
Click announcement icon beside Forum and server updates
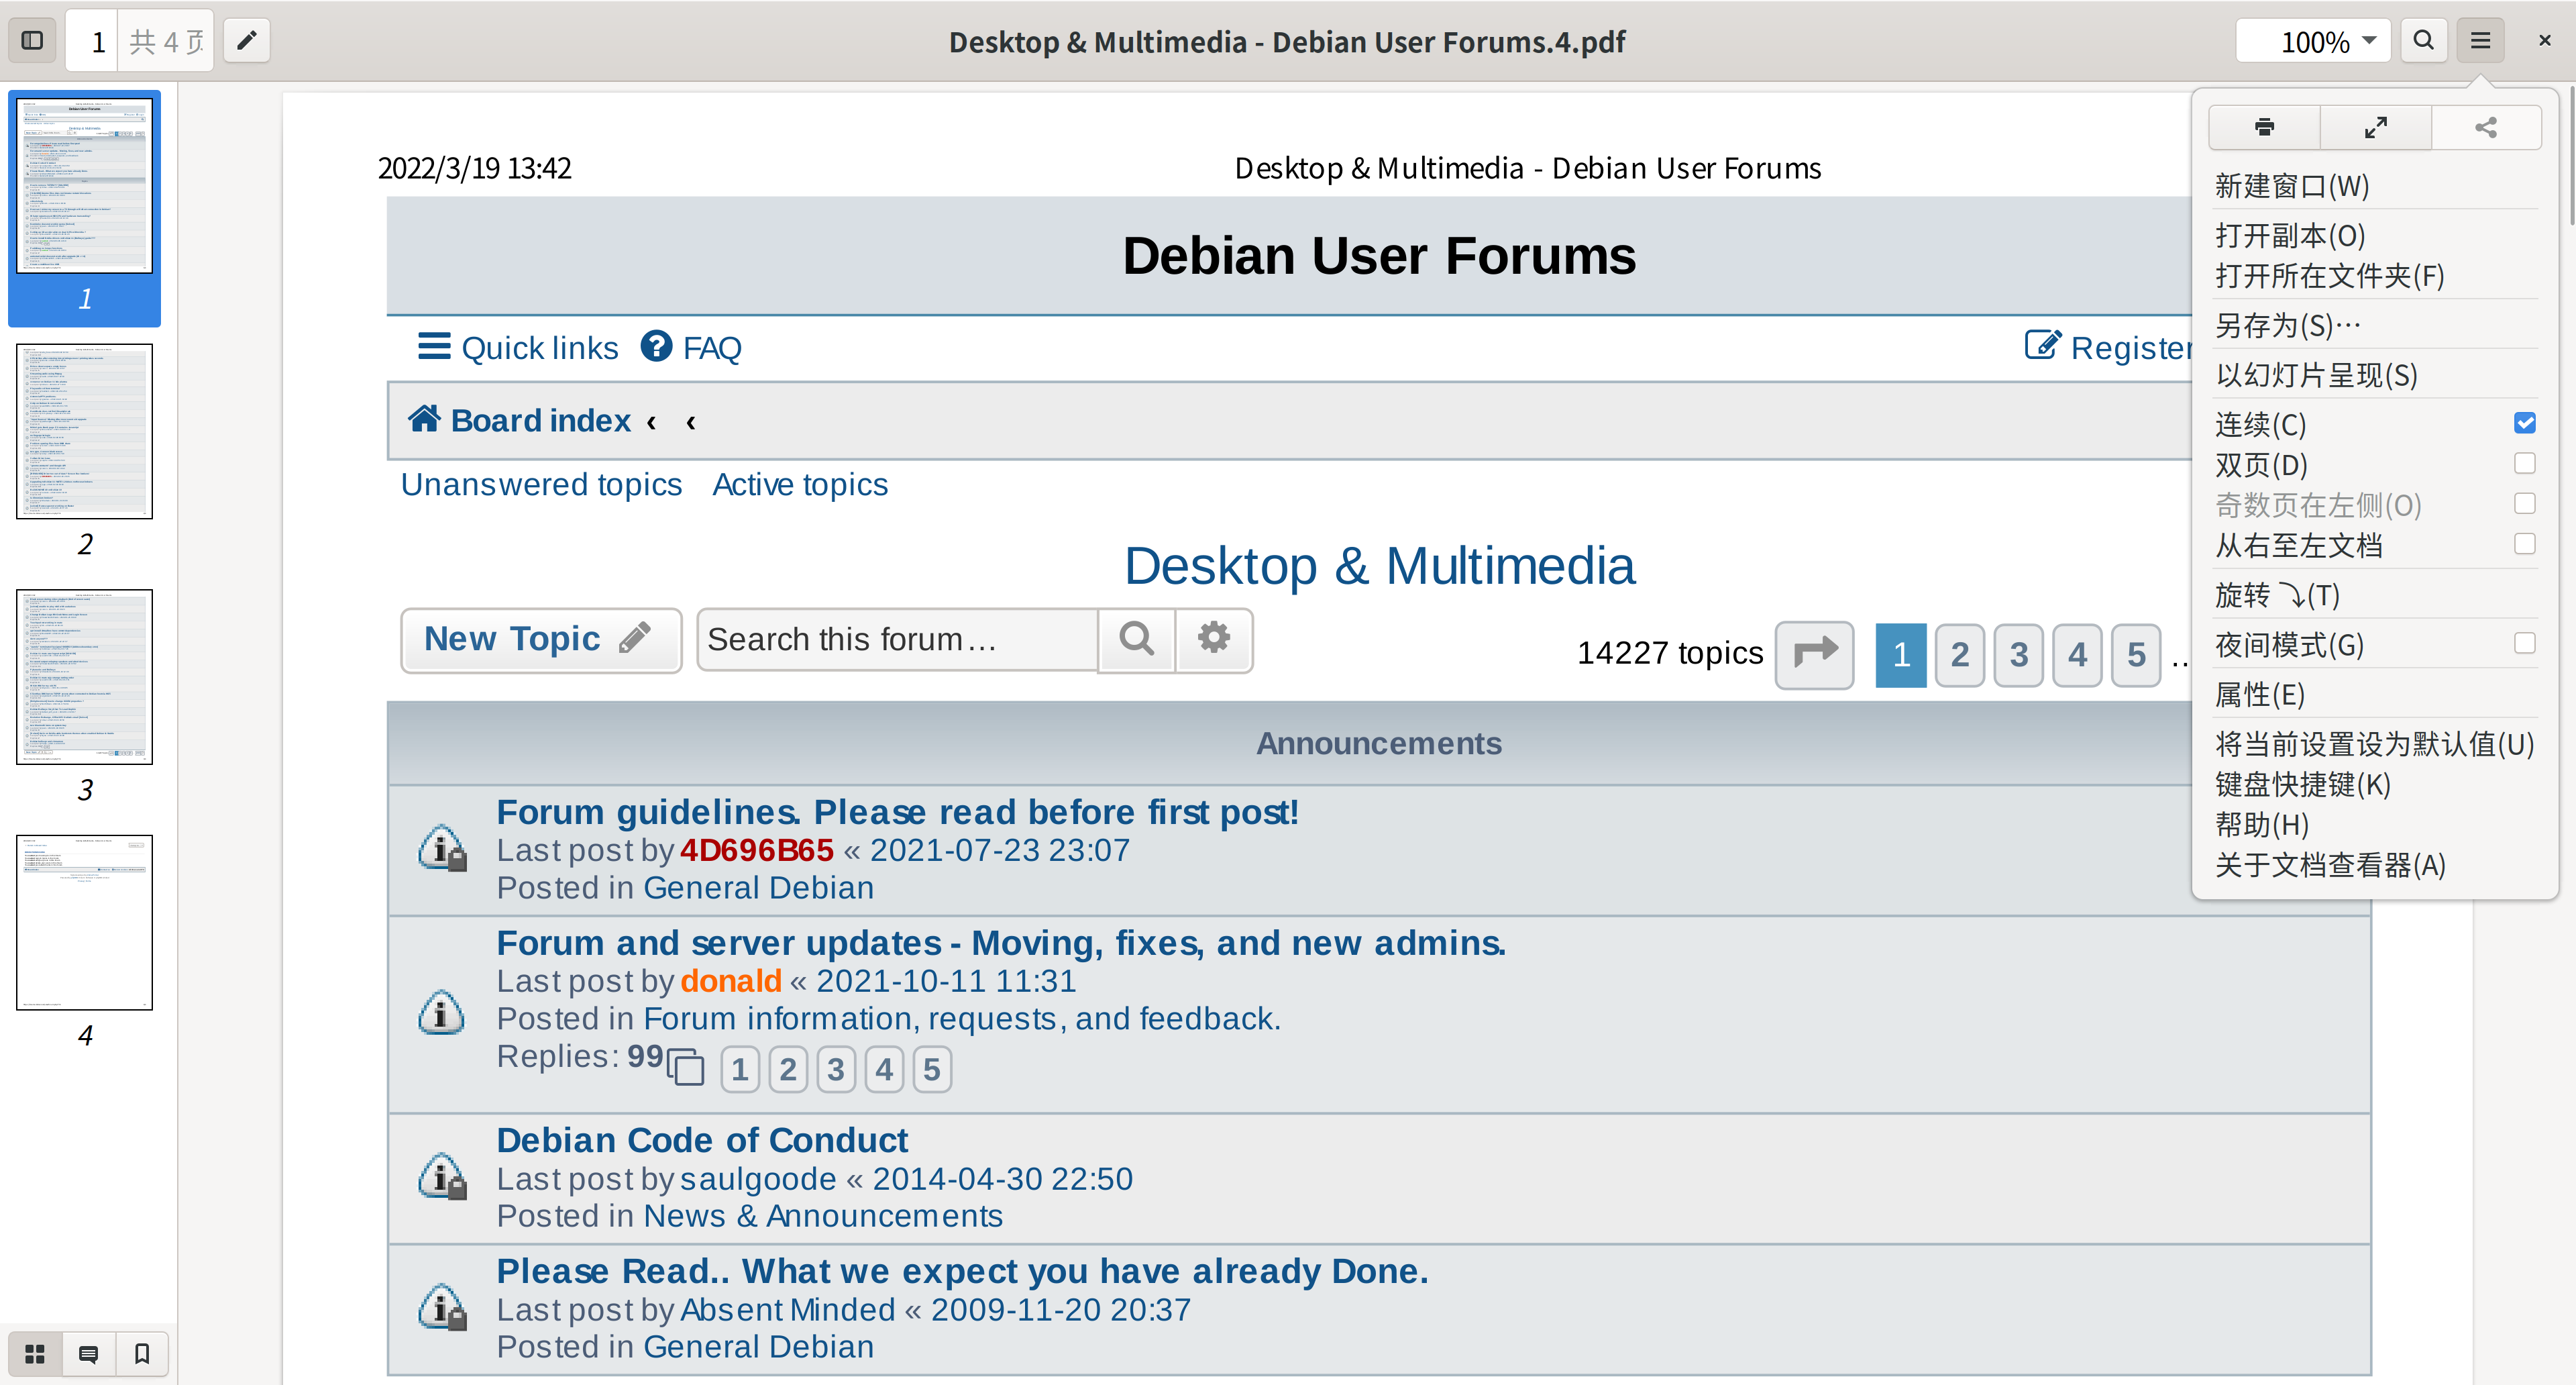441,1013
